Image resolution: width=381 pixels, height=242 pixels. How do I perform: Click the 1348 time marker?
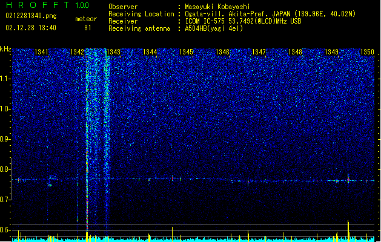pyautogui.click(x=295, y=51)
